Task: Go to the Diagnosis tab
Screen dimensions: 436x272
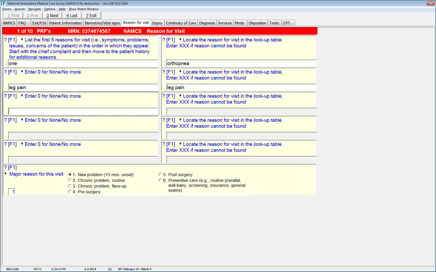Action: [207, 23]
